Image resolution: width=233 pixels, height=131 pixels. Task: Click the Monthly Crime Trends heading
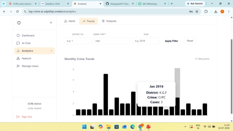pos(79,59)
